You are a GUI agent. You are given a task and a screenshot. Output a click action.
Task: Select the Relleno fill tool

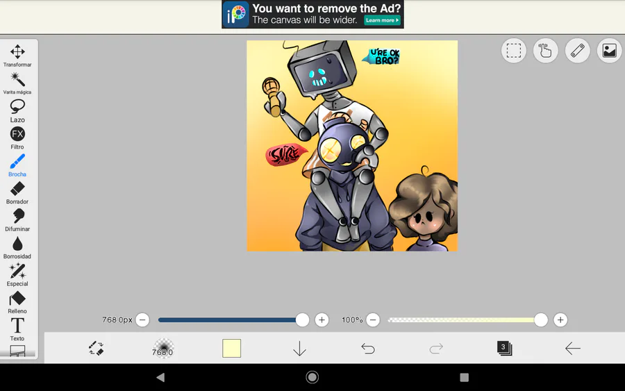click(17, 303)
